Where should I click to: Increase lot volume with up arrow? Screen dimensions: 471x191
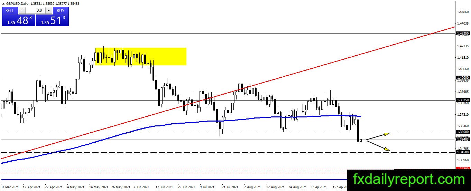pos(49,10)
